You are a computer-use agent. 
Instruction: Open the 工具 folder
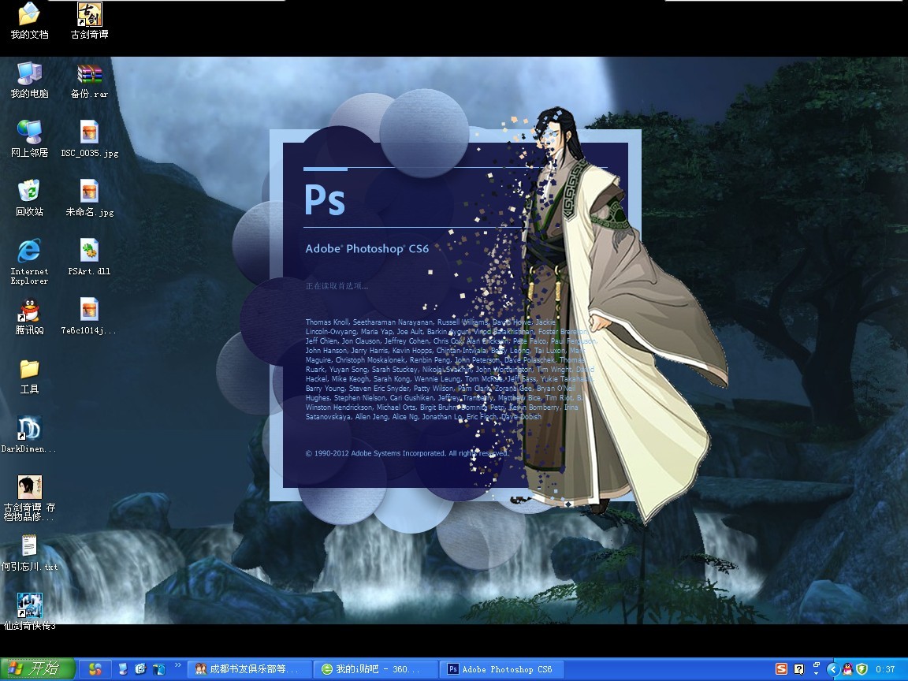(x=29, y=377)
